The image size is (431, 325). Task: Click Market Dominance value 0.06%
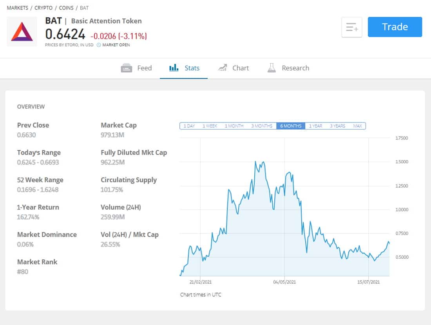click(25, 244)
